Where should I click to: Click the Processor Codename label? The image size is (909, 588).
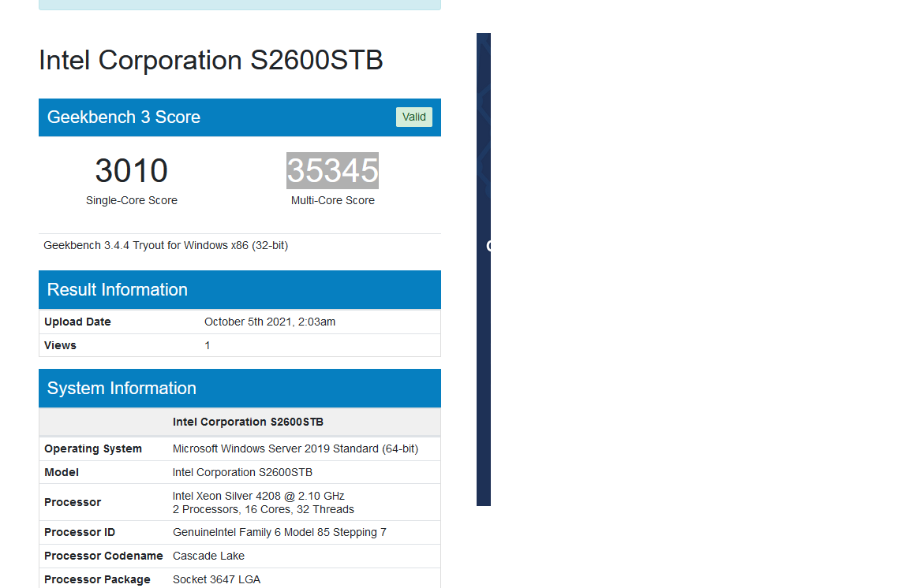[x=103, y=556]
